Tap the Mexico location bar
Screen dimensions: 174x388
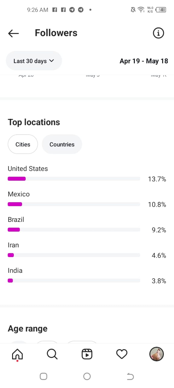pyautogui.click(x=74, y=204)
